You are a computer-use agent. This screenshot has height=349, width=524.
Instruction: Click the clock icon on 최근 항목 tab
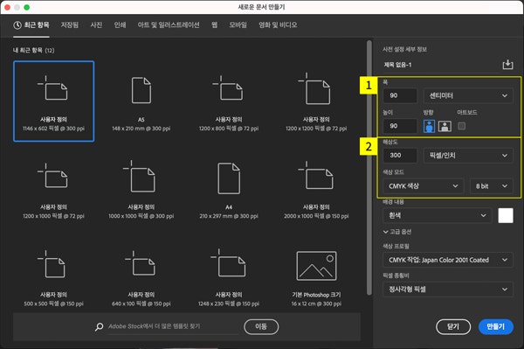17,24
